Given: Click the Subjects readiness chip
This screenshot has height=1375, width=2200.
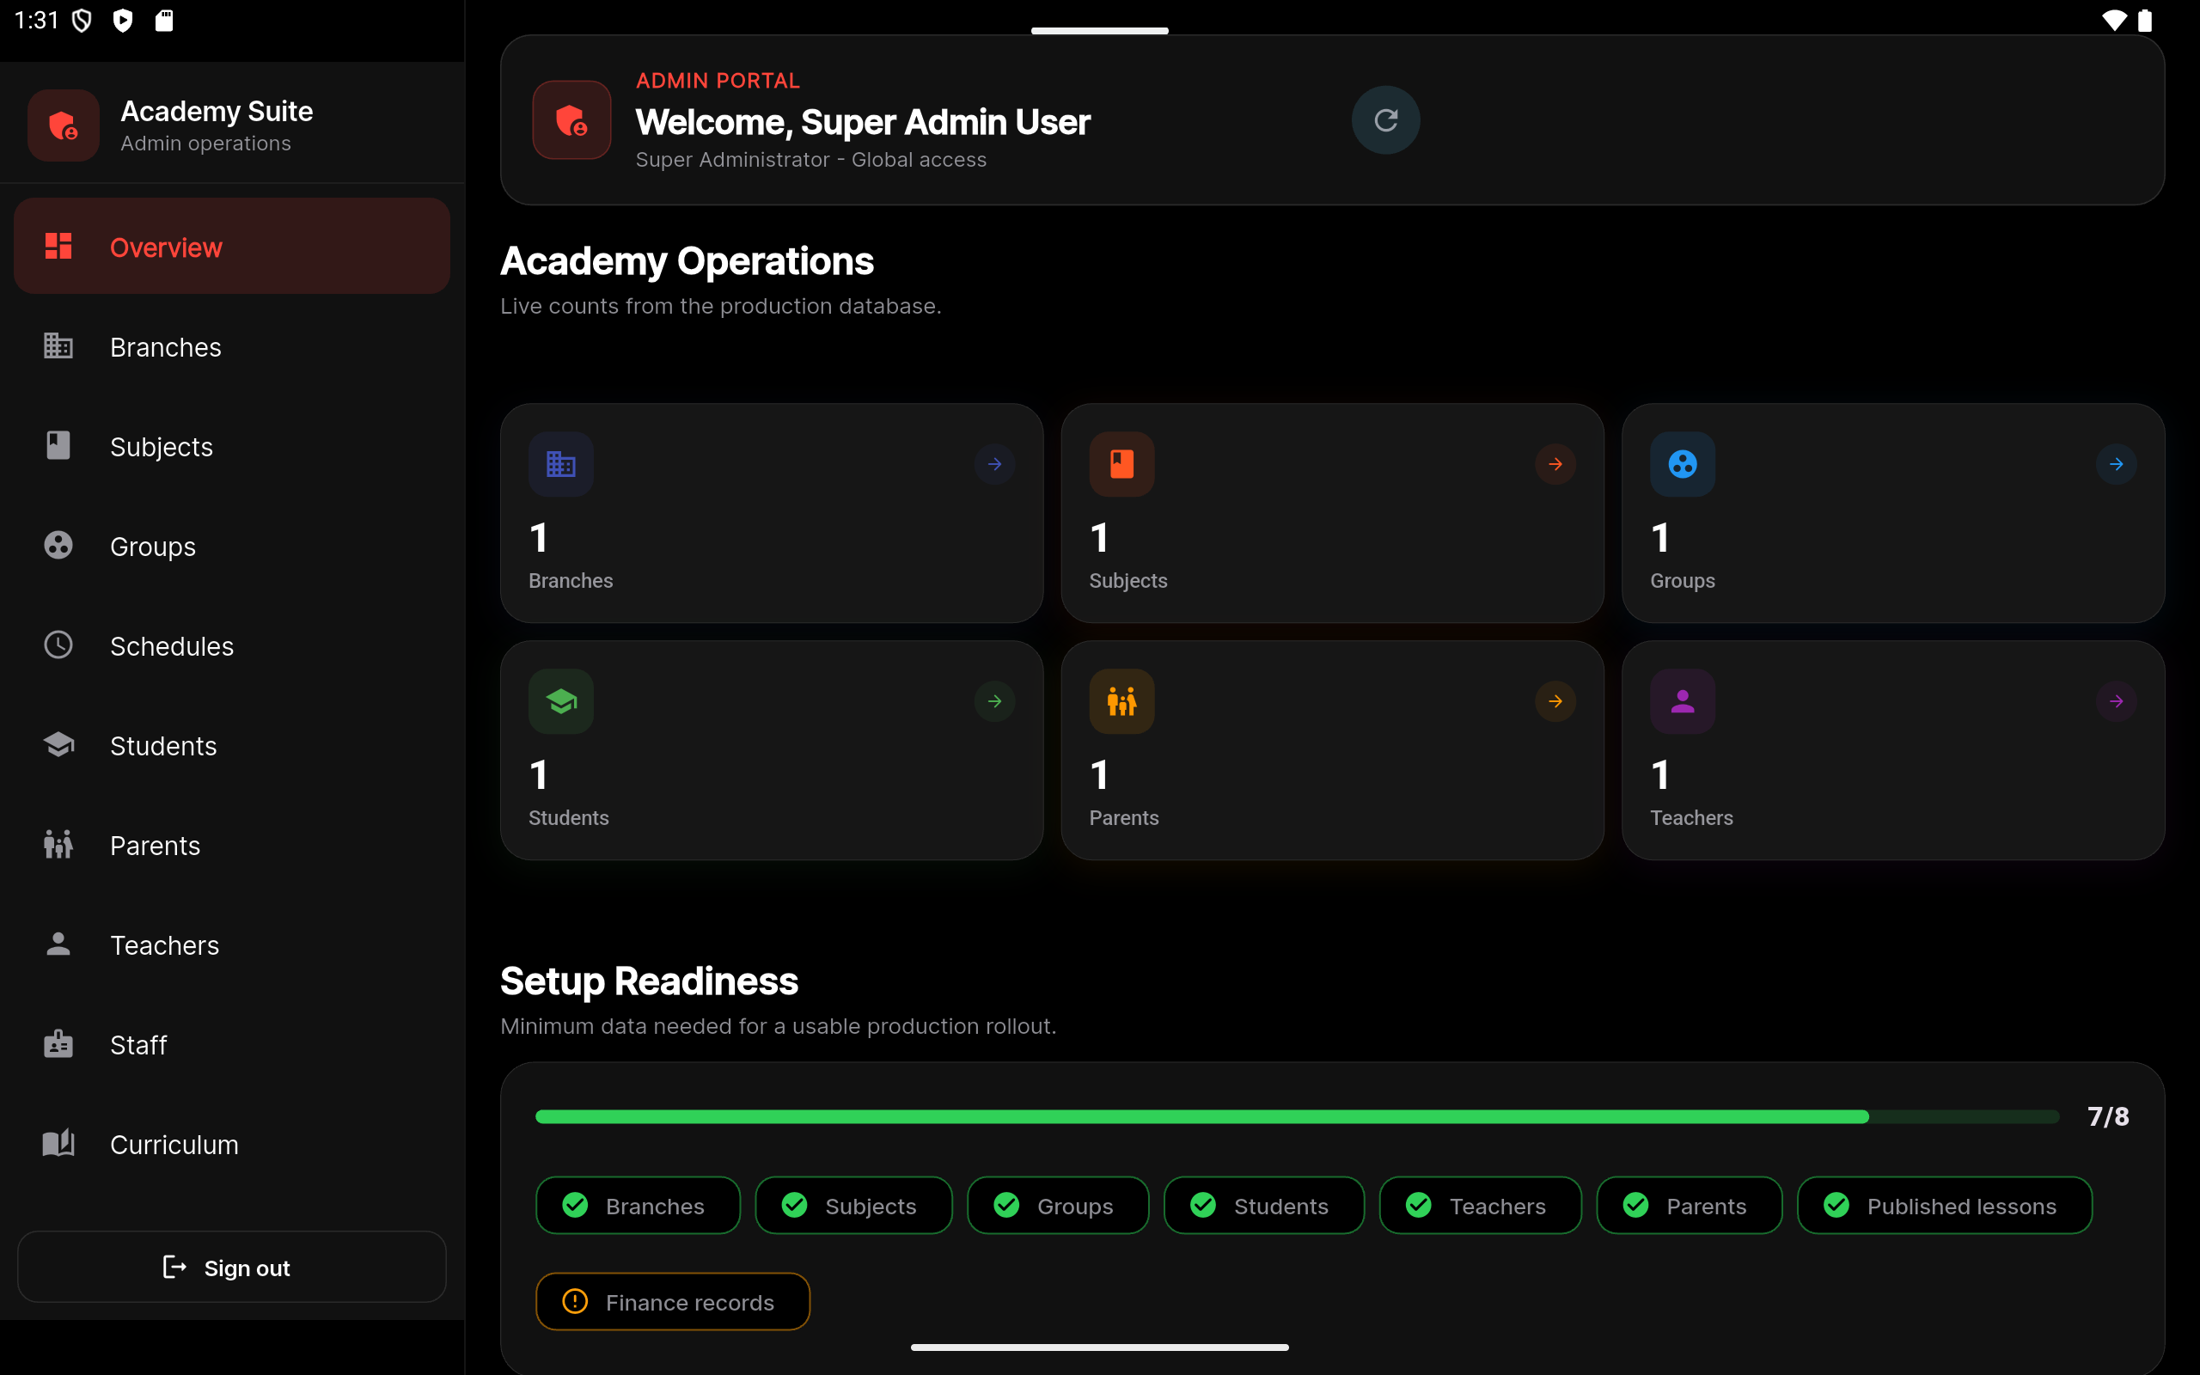Looking at the screenshot, I should click(853, 1205).
